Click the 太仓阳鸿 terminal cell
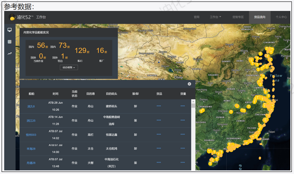The height and width of the screenshot is (174, 294). [x=111, y=149]
